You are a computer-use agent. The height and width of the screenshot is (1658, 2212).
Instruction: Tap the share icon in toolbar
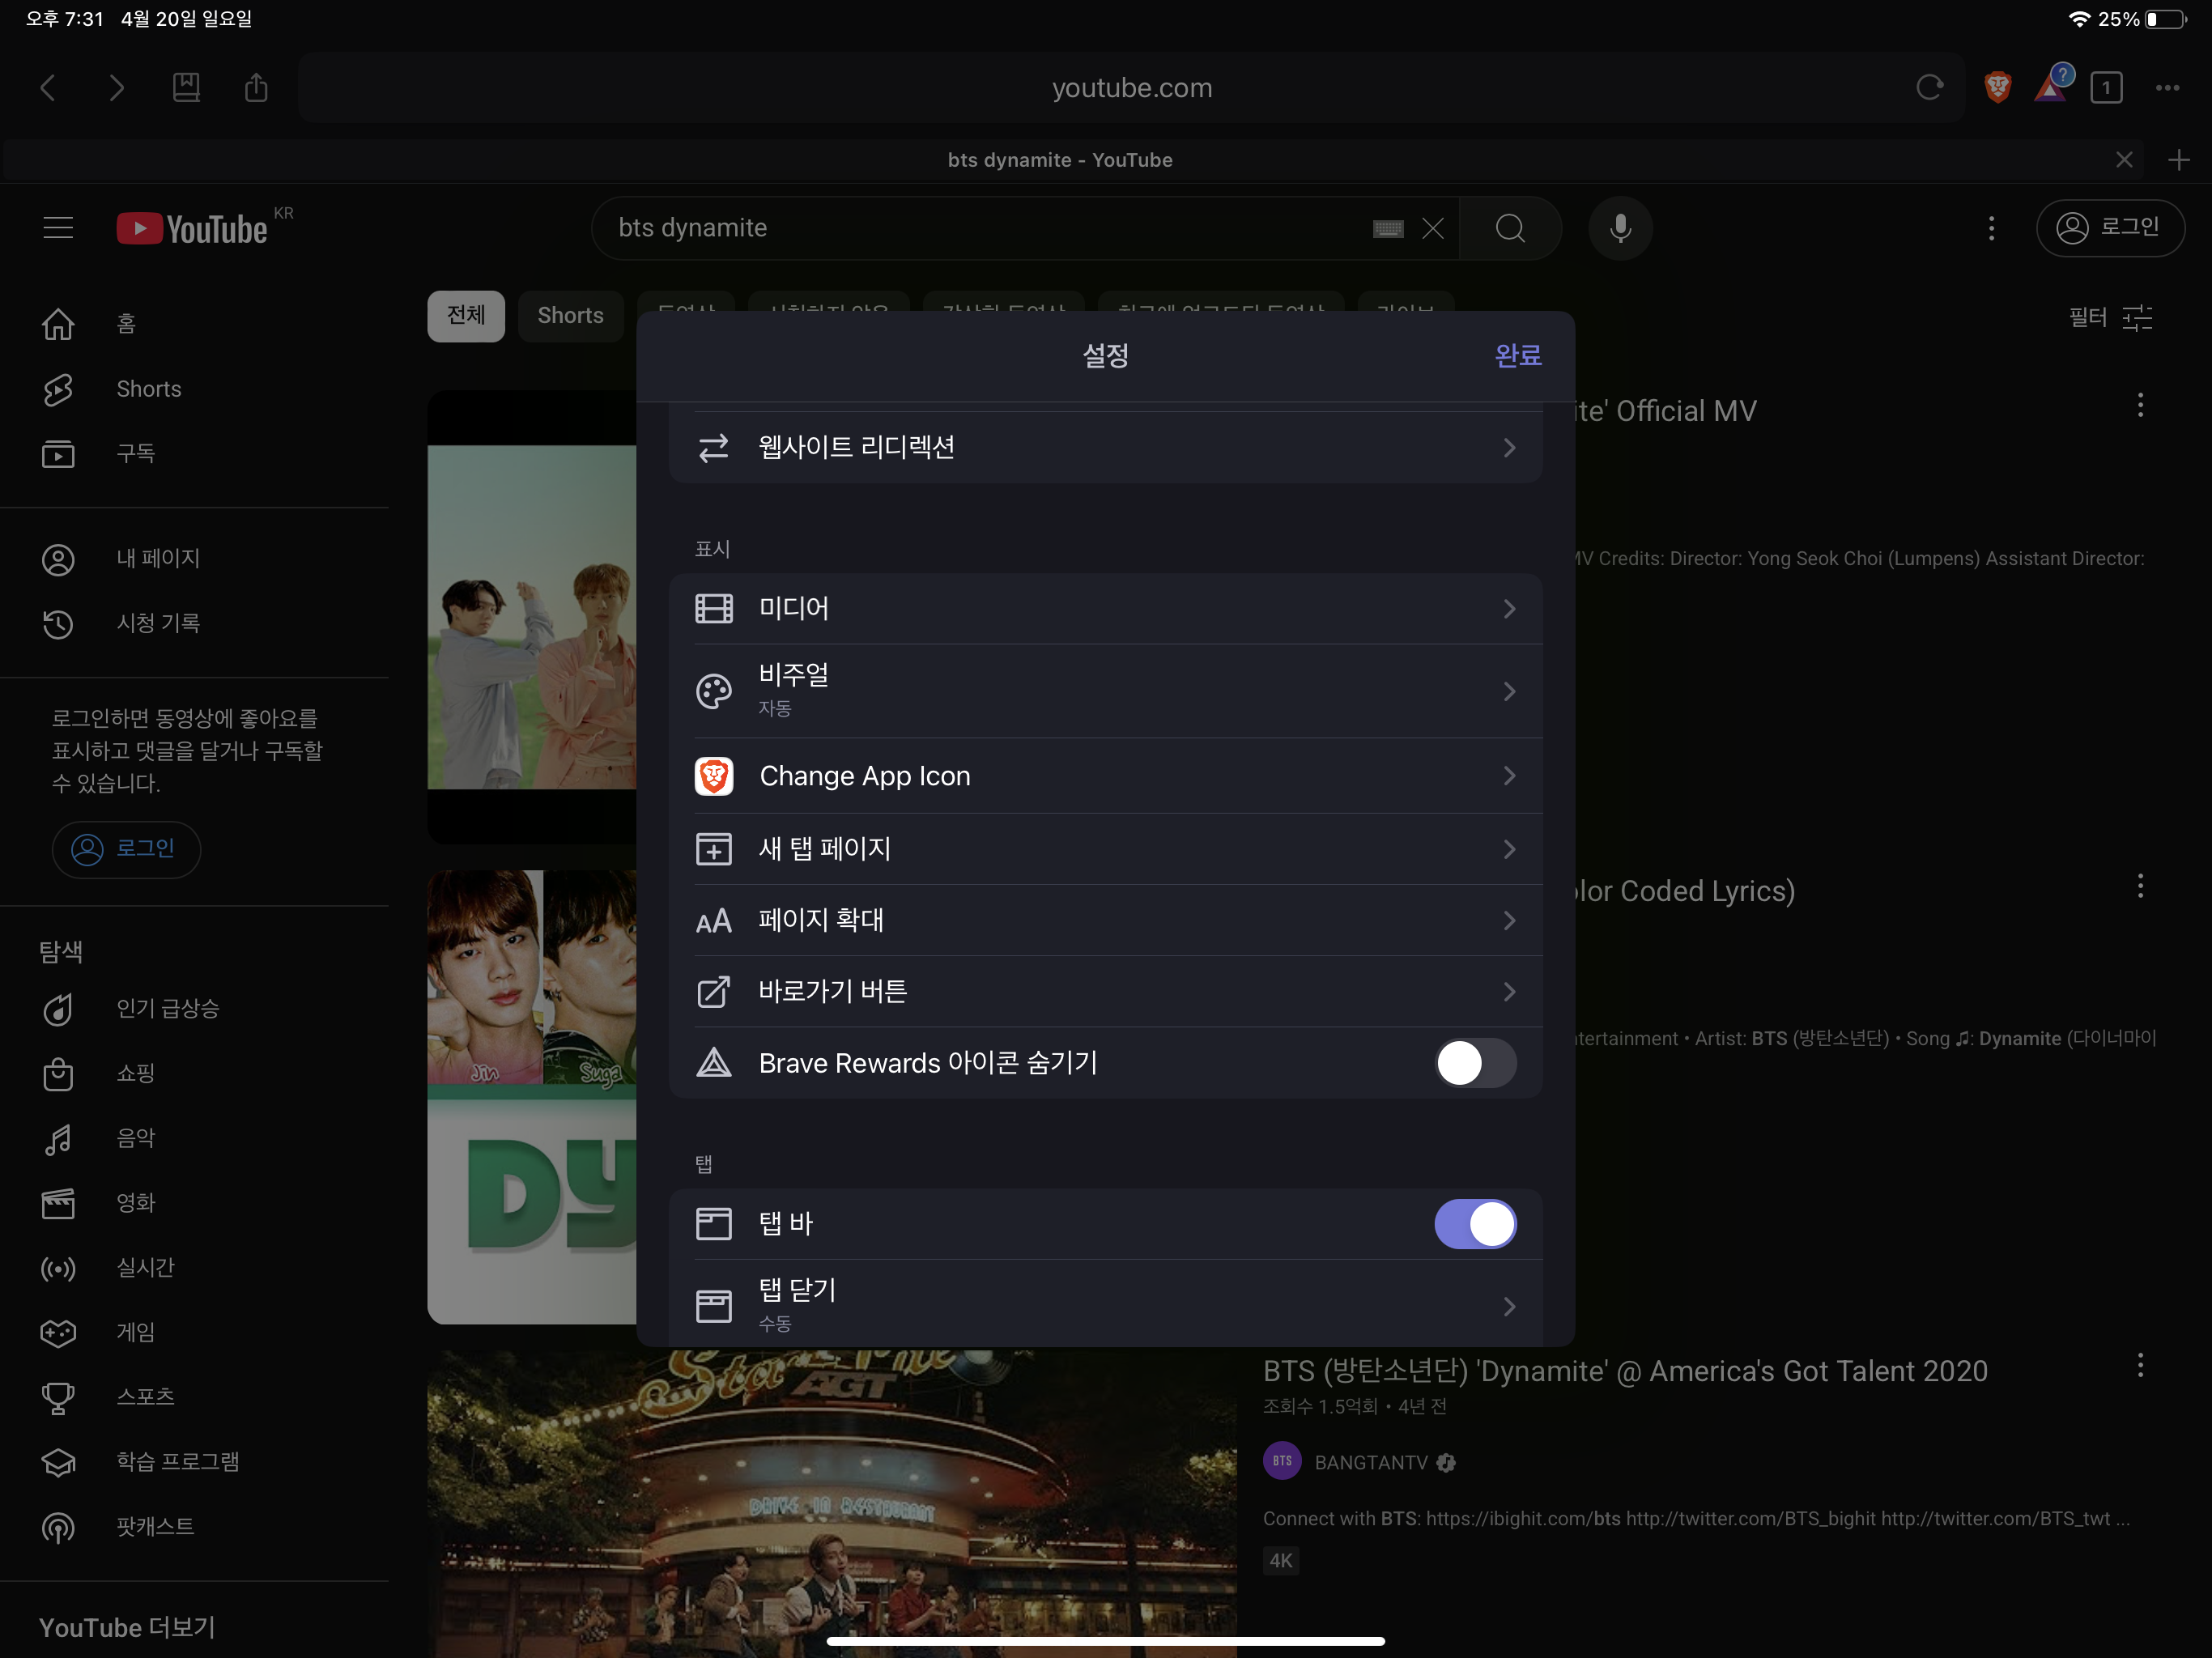(256, 88)
